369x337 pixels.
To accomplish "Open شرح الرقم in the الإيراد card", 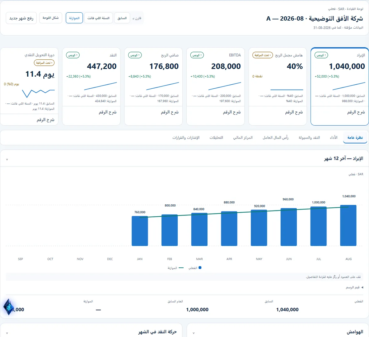I will point(356,112).
